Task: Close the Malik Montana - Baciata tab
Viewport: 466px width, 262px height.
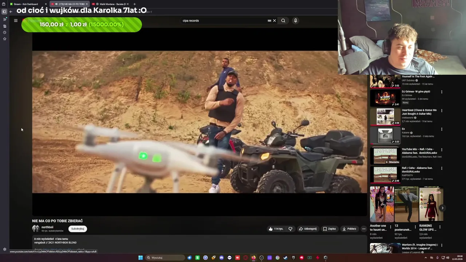Action: 128,4
